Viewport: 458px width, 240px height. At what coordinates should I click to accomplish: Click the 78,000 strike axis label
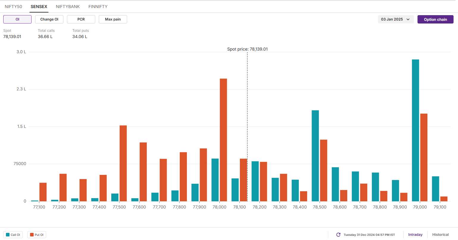pyautogui.click(x=220, y=207)
